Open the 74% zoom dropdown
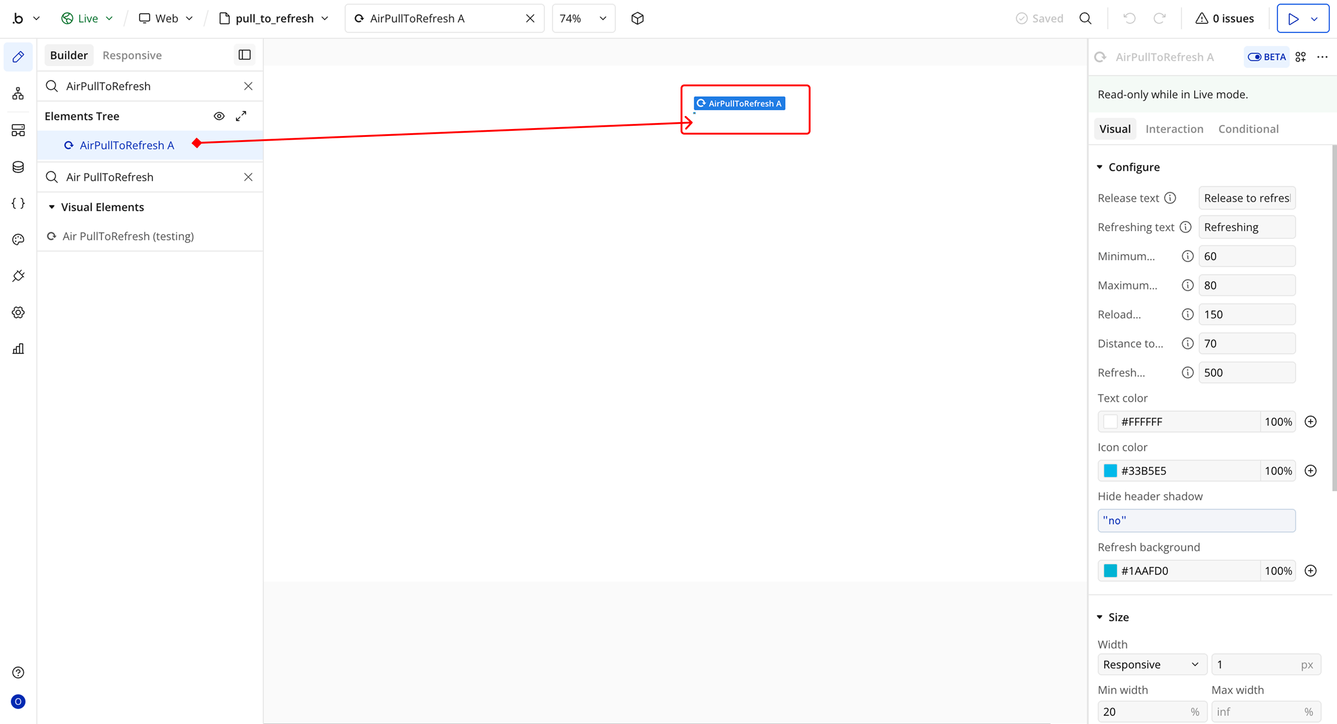Screen dimensions: 1337x724 pos(584,19)
